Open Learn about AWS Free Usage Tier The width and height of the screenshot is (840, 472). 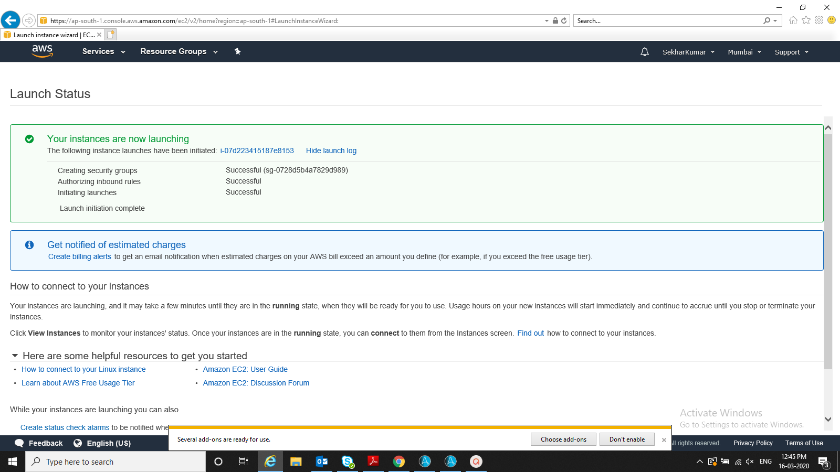pos(78,383)
